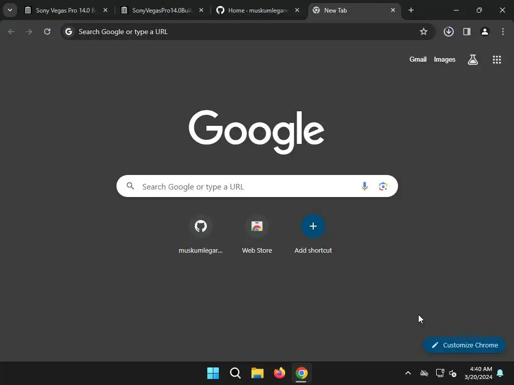Open the Images link
This screenshot has height=385, width=514.
point(445,59)
